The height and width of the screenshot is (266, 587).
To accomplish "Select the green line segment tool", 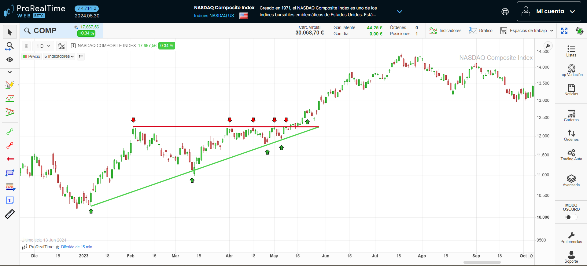I will click(x=10, y=132).
